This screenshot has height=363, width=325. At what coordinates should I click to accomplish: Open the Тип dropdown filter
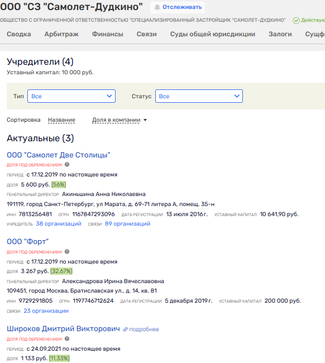71,96
